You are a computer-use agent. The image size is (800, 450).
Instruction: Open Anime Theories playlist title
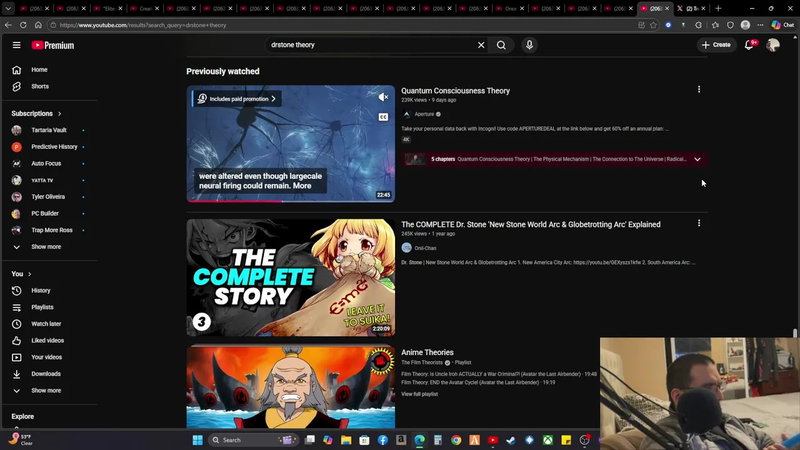click(x=427, y=352)
